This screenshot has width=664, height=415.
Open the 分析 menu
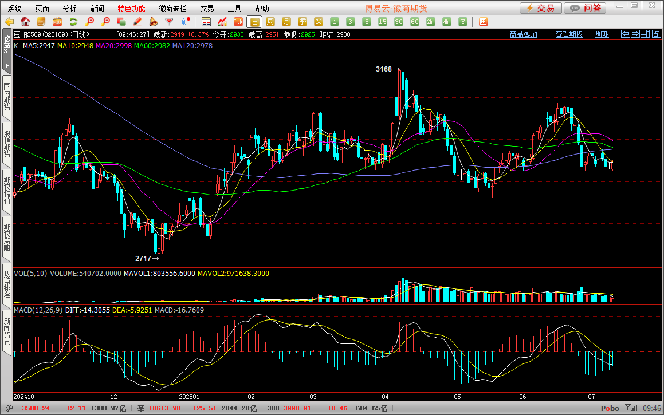point(69,9)
